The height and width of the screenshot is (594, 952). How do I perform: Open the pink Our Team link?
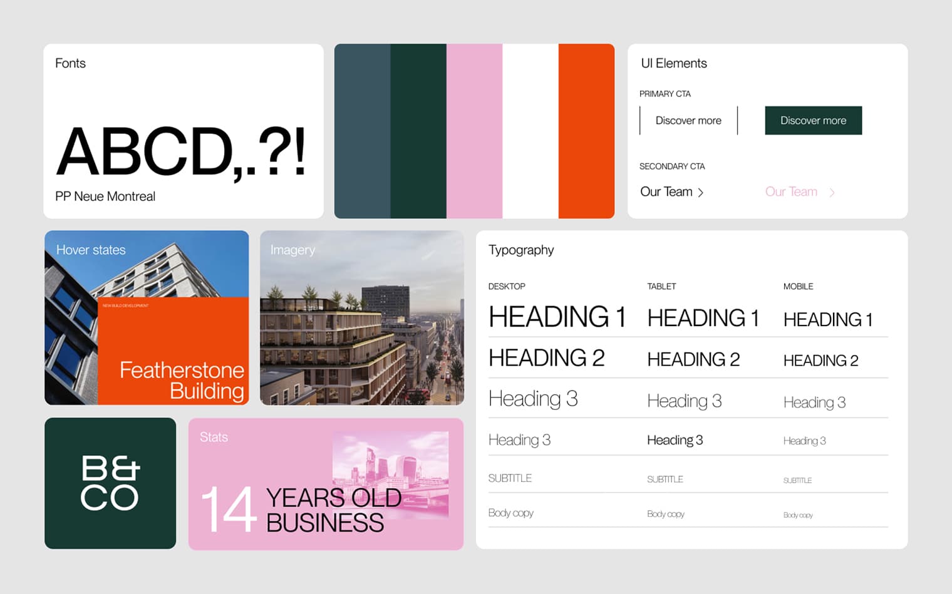point(791,192)
